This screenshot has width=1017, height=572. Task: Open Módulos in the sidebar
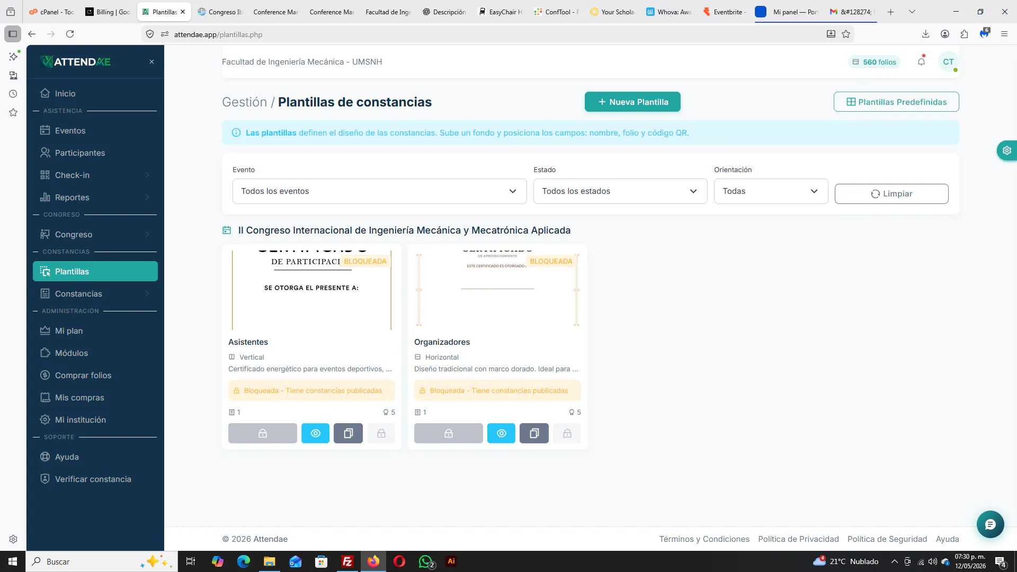pyautogui.click(x=95, y=353)
